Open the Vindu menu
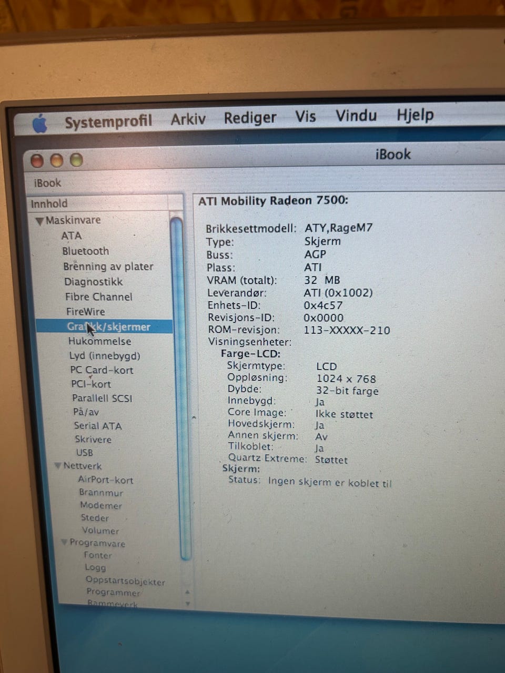This screenshot has width=505, height=673. [x=356, y=115]
